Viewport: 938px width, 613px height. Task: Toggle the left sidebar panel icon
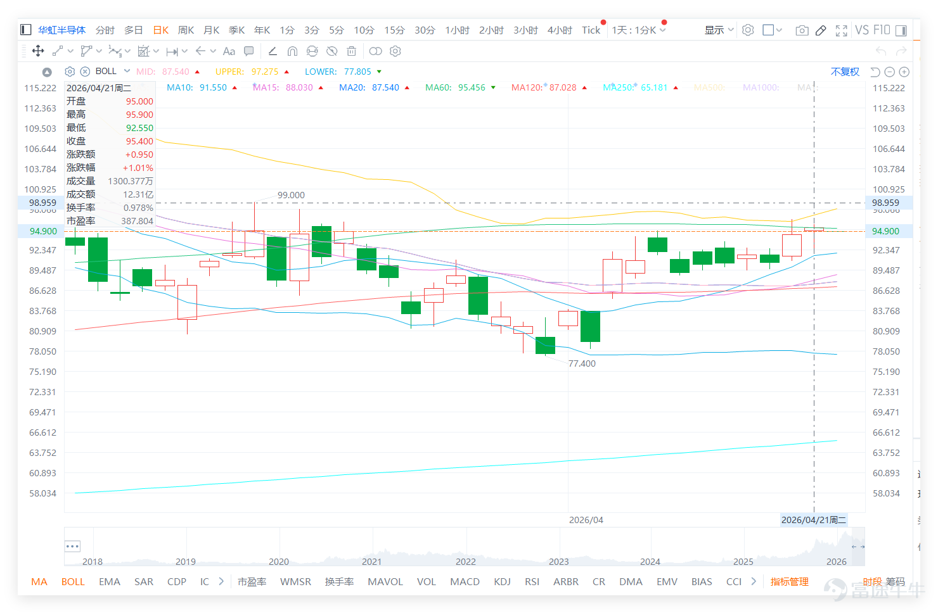click(x=26, y=30)
